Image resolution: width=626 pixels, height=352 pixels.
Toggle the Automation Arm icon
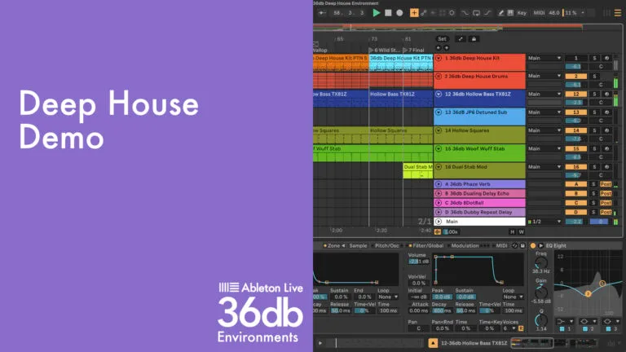[424, 13]
